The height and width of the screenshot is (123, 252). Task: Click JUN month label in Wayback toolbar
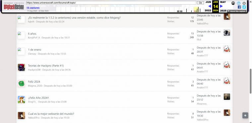click(x=208, y=2)
